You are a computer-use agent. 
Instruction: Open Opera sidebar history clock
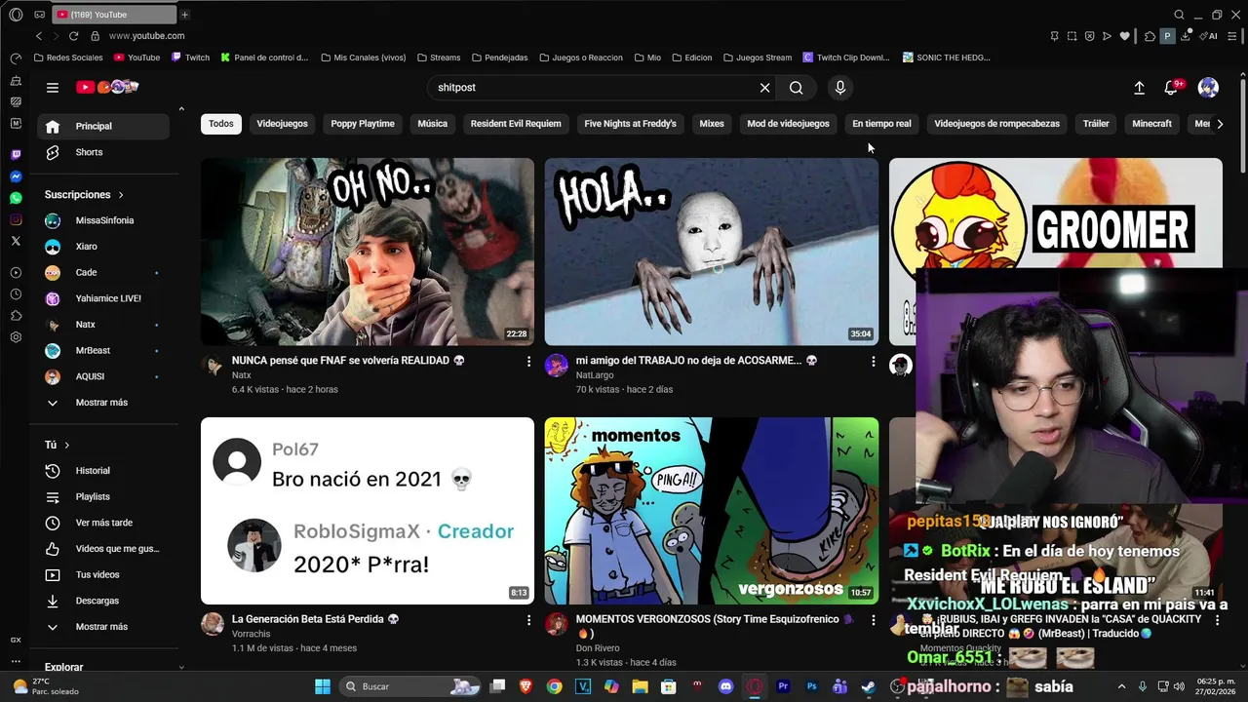point(16,294)
